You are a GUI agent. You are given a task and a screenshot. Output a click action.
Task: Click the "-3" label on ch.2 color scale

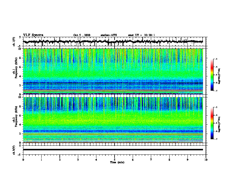click(x=216, y=107)
